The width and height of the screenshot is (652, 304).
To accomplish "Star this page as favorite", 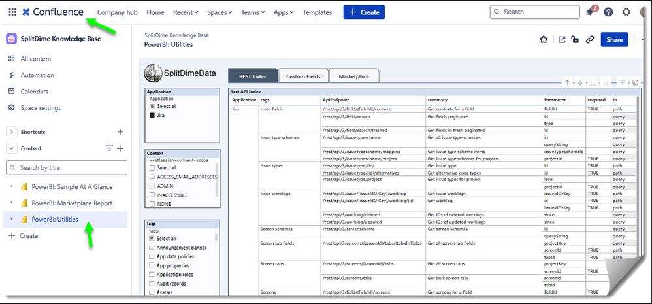I will (x=544, y=40).
